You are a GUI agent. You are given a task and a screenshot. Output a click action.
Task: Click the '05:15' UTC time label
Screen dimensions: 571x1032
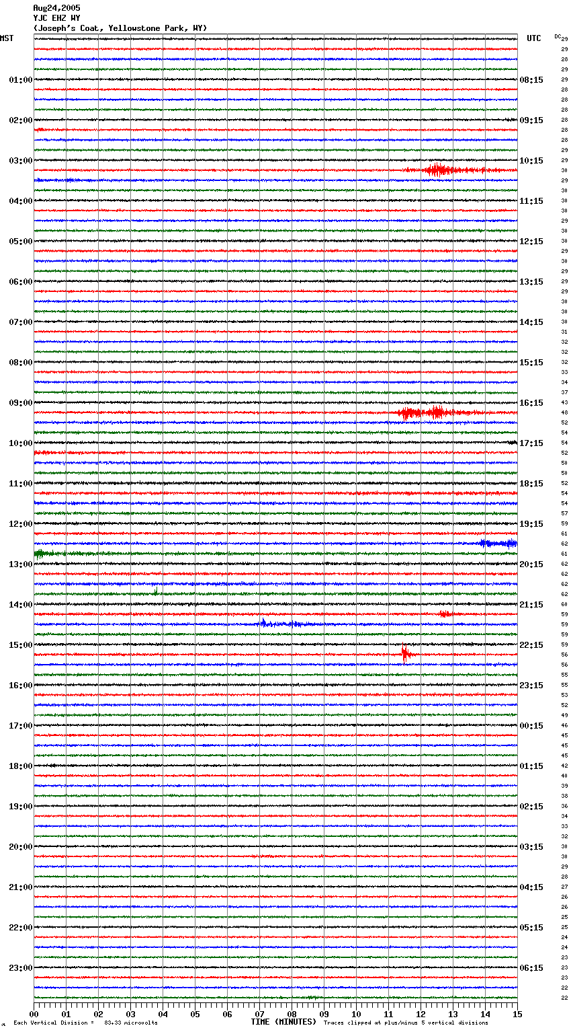pos(531,928)
